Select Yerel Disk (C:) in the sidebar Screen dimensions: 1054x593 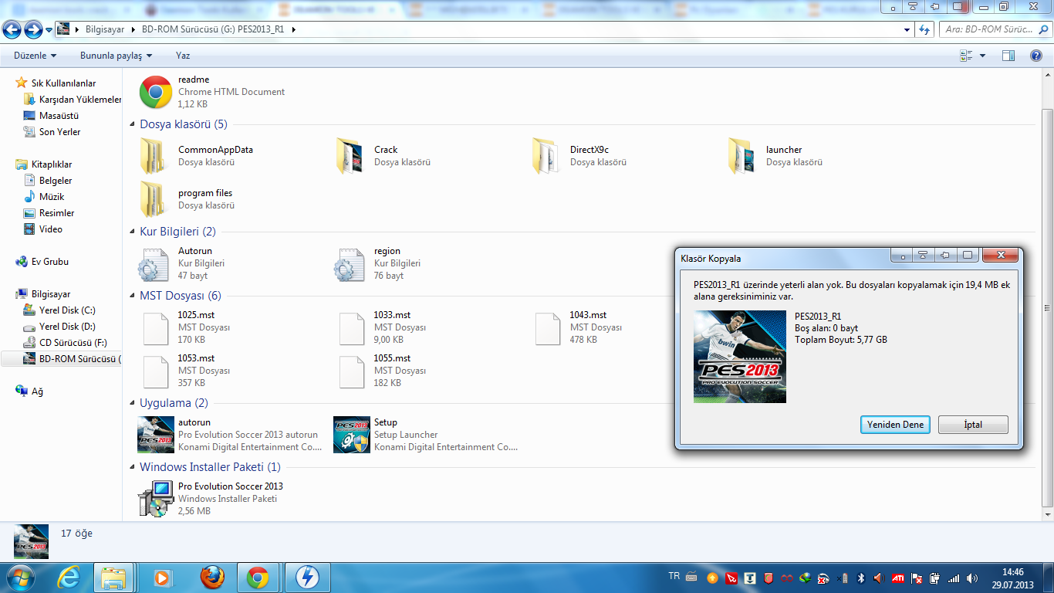[x=59, y=310]
